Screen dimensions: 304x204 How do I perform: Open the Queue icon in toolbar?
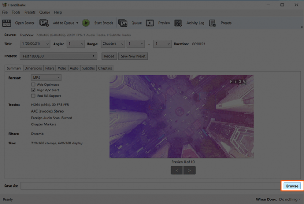(123, 23)
